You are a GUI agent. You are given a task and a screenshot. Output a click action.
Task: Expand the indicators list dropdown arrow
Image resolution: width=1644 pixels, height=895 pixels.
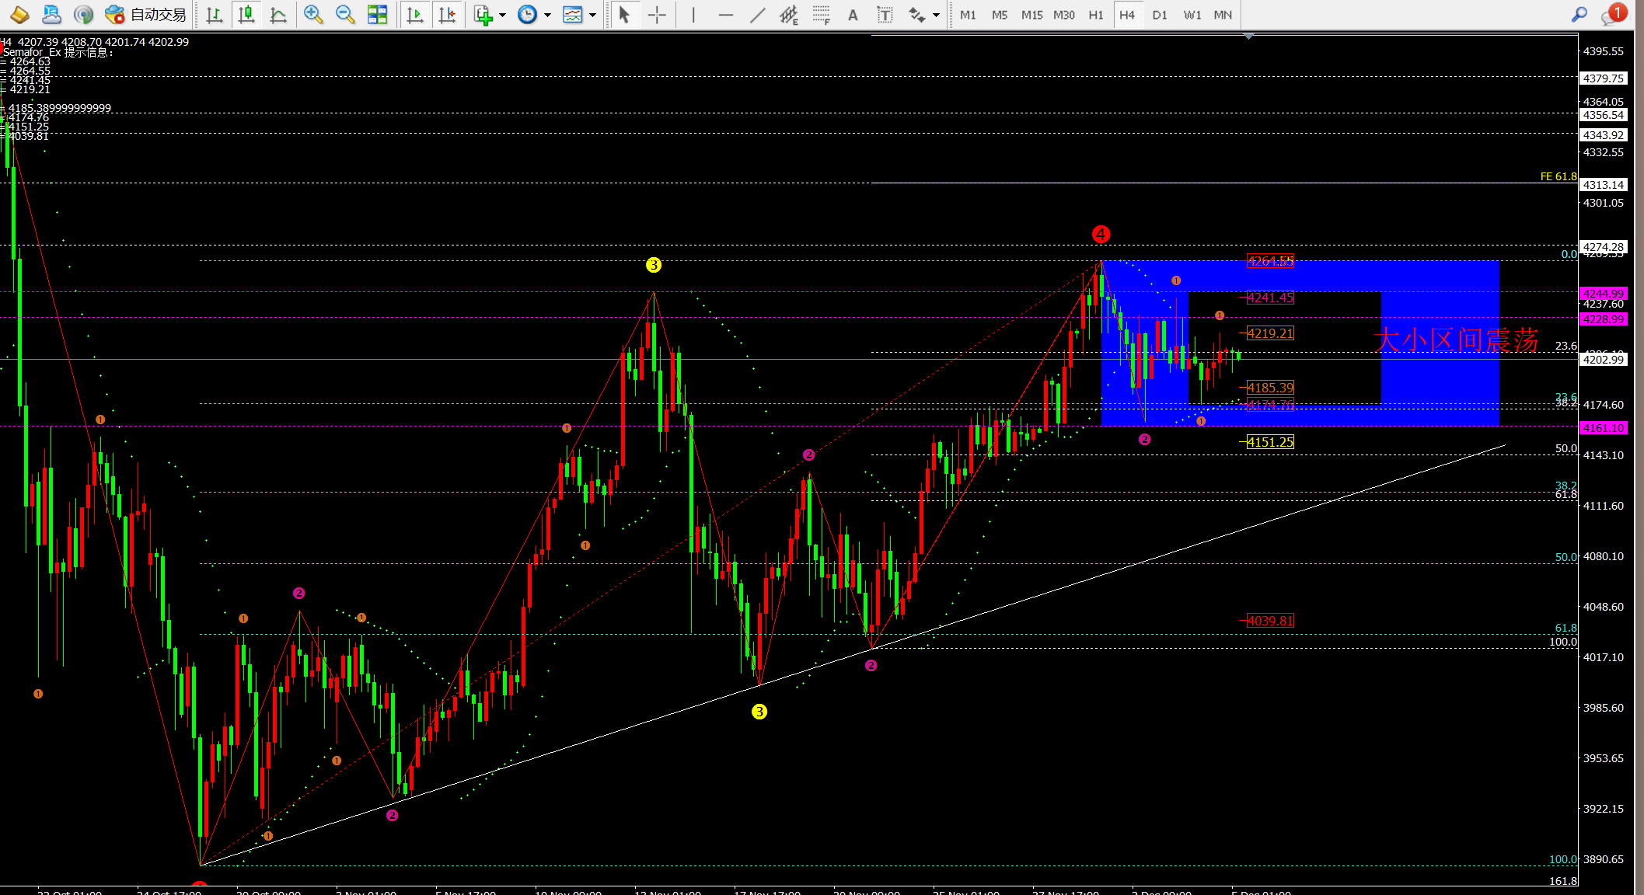pos(502,16)
